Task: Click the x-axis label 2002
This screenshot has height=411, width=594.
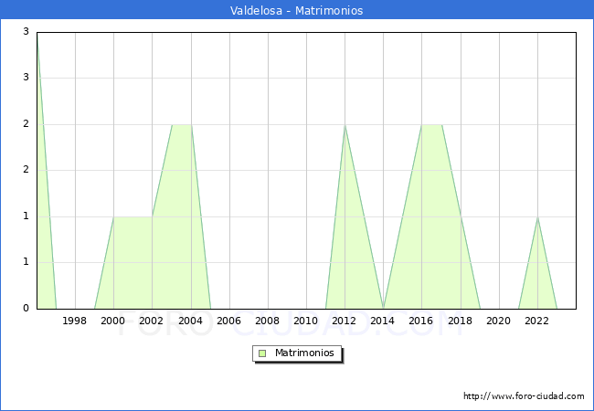Action: 151,321
